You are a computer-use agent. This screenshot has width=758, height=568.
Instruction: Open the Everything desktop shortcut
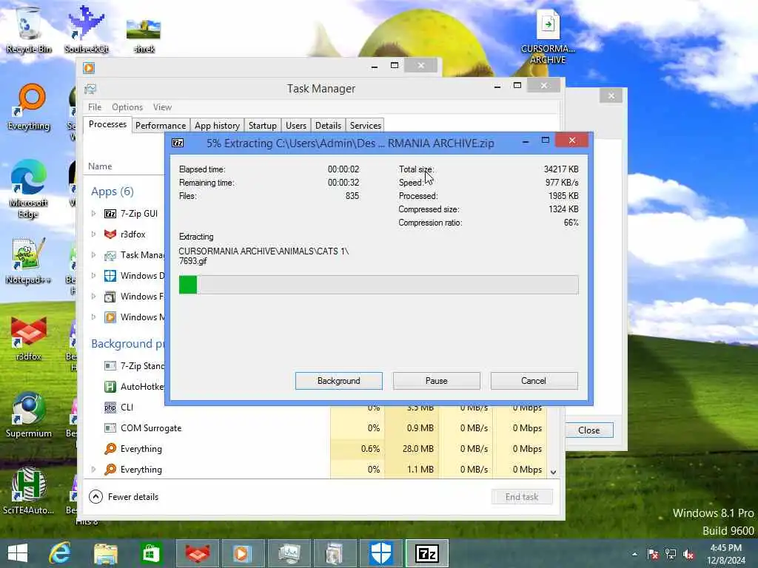[x=29, y=107]
